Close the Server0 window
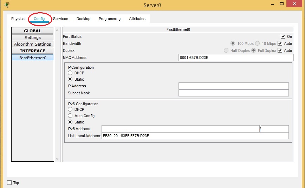305x188 pixels. [295, 4]
